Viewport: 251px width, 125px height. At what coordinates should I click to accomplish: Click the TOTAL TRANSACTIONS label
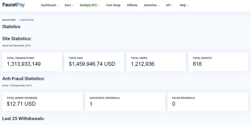pos(20,58)
